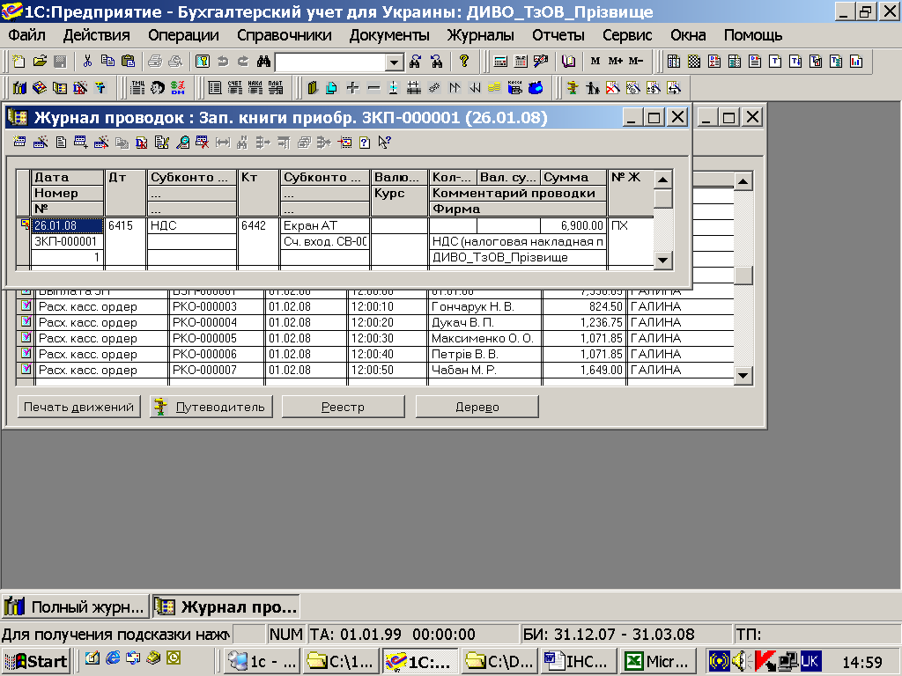Screen dimensions: 902x676
Task: Click the Open folder icon
Action: point(40,61)
